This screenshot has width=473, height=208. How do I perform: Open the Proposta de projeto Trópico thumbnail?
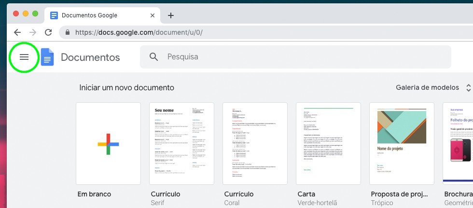click(x=402, y=143)
